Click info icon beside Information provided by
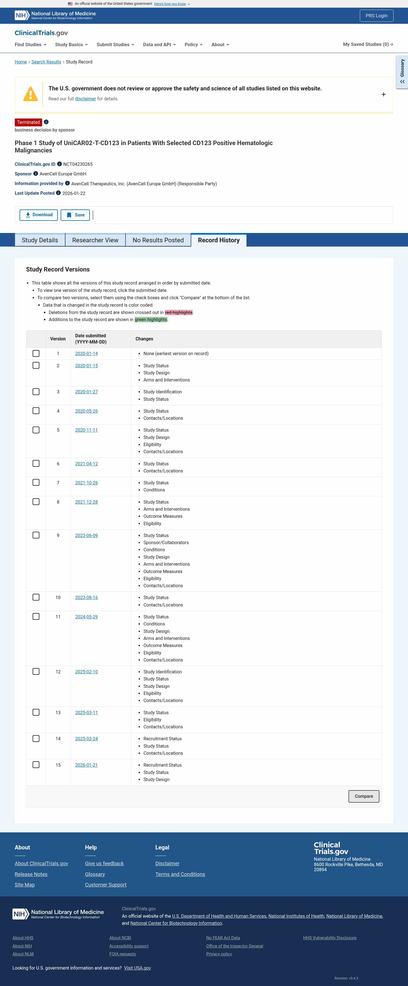The height and width of the screenshot is (986, 408). pyautogui.click(x=67, y=183)
